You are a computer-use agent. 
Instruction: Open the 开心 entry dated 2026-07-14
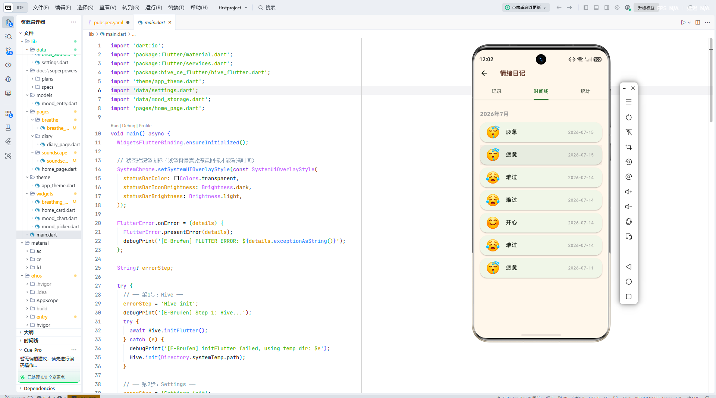point(541,223)
